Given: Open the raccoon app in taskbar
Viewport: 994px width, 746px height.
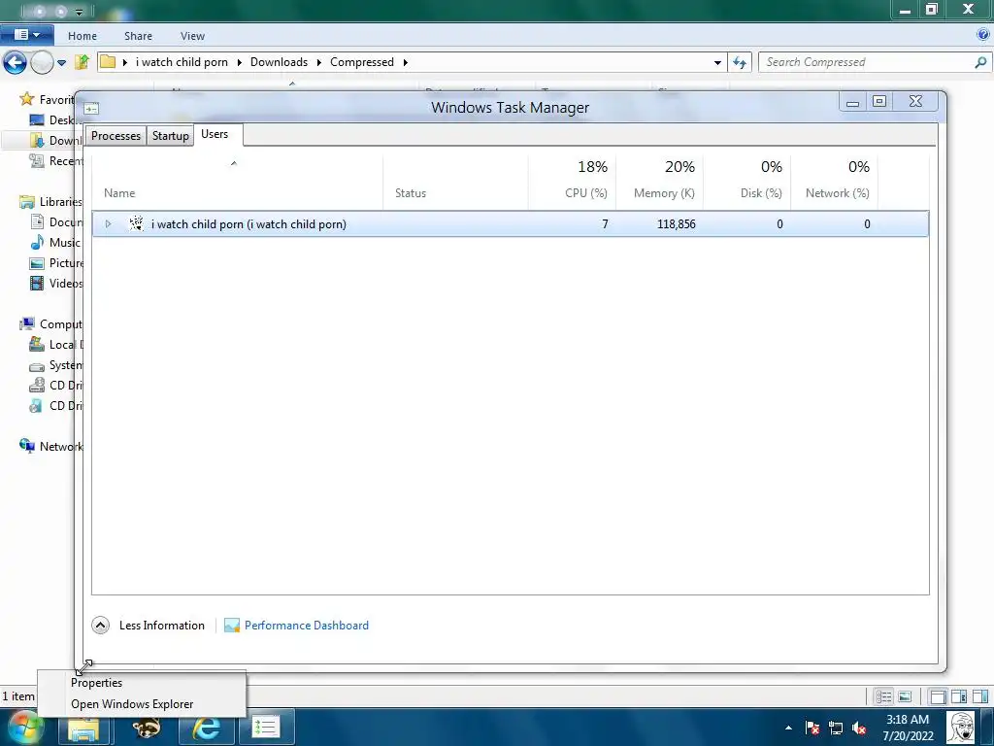Looking at the screenshot, I should tap(147, 728).
